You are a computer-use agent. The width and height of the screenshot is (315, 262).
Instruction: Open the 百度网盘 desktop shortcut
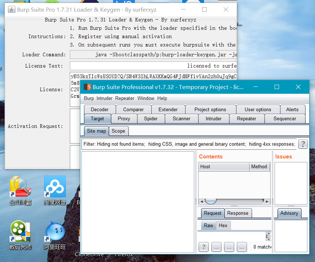tap(55, 190)
